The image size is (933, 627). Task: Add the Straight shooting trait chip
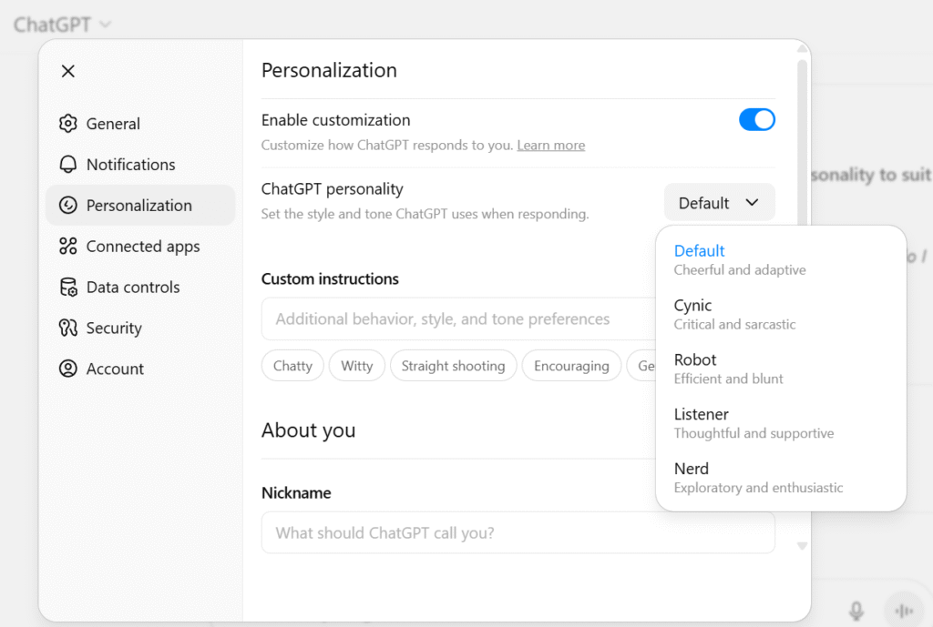coord(453,366)
